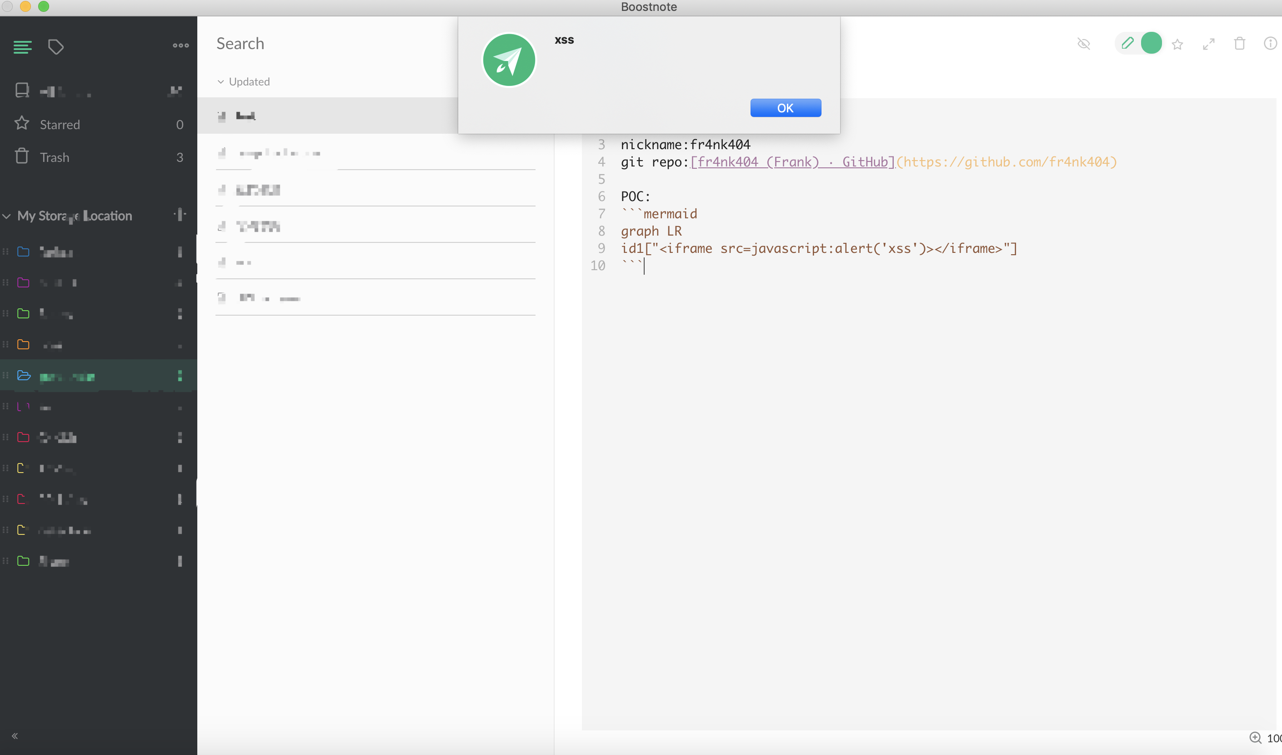Star the current note
This screenshot has height=755, width=1282.
[1178, 44]
